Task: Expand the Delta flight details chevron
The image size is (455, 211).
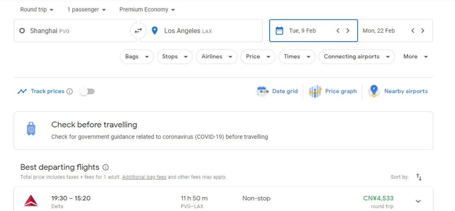Action: (418, 201)
